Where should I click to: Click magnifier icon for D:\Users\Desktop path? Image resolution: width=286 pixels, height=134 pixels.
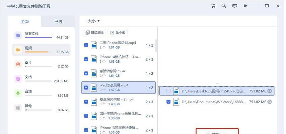pyautogui.click(x=269, y=91)
